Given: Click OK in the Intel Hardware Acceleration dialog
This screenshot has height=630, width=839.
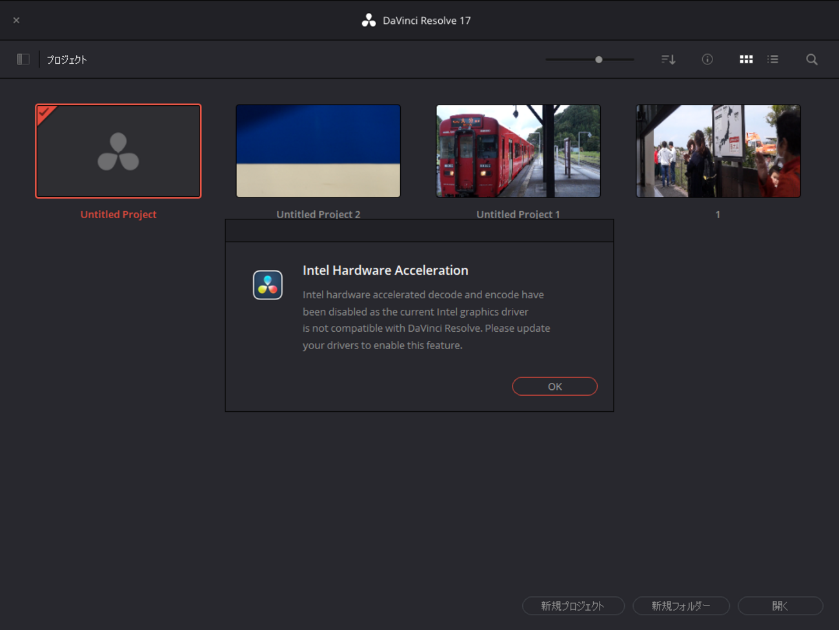Looking at the screenshot, I should point(554,386).
